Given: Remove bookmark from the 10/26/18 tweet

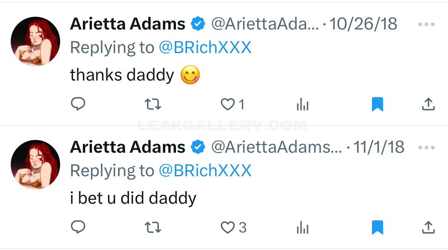Looking at the screenshot, I should click(x=378, y=104).
